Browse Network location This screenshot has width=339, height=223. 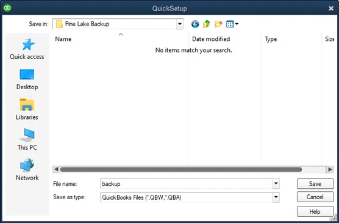coord(27,169)
